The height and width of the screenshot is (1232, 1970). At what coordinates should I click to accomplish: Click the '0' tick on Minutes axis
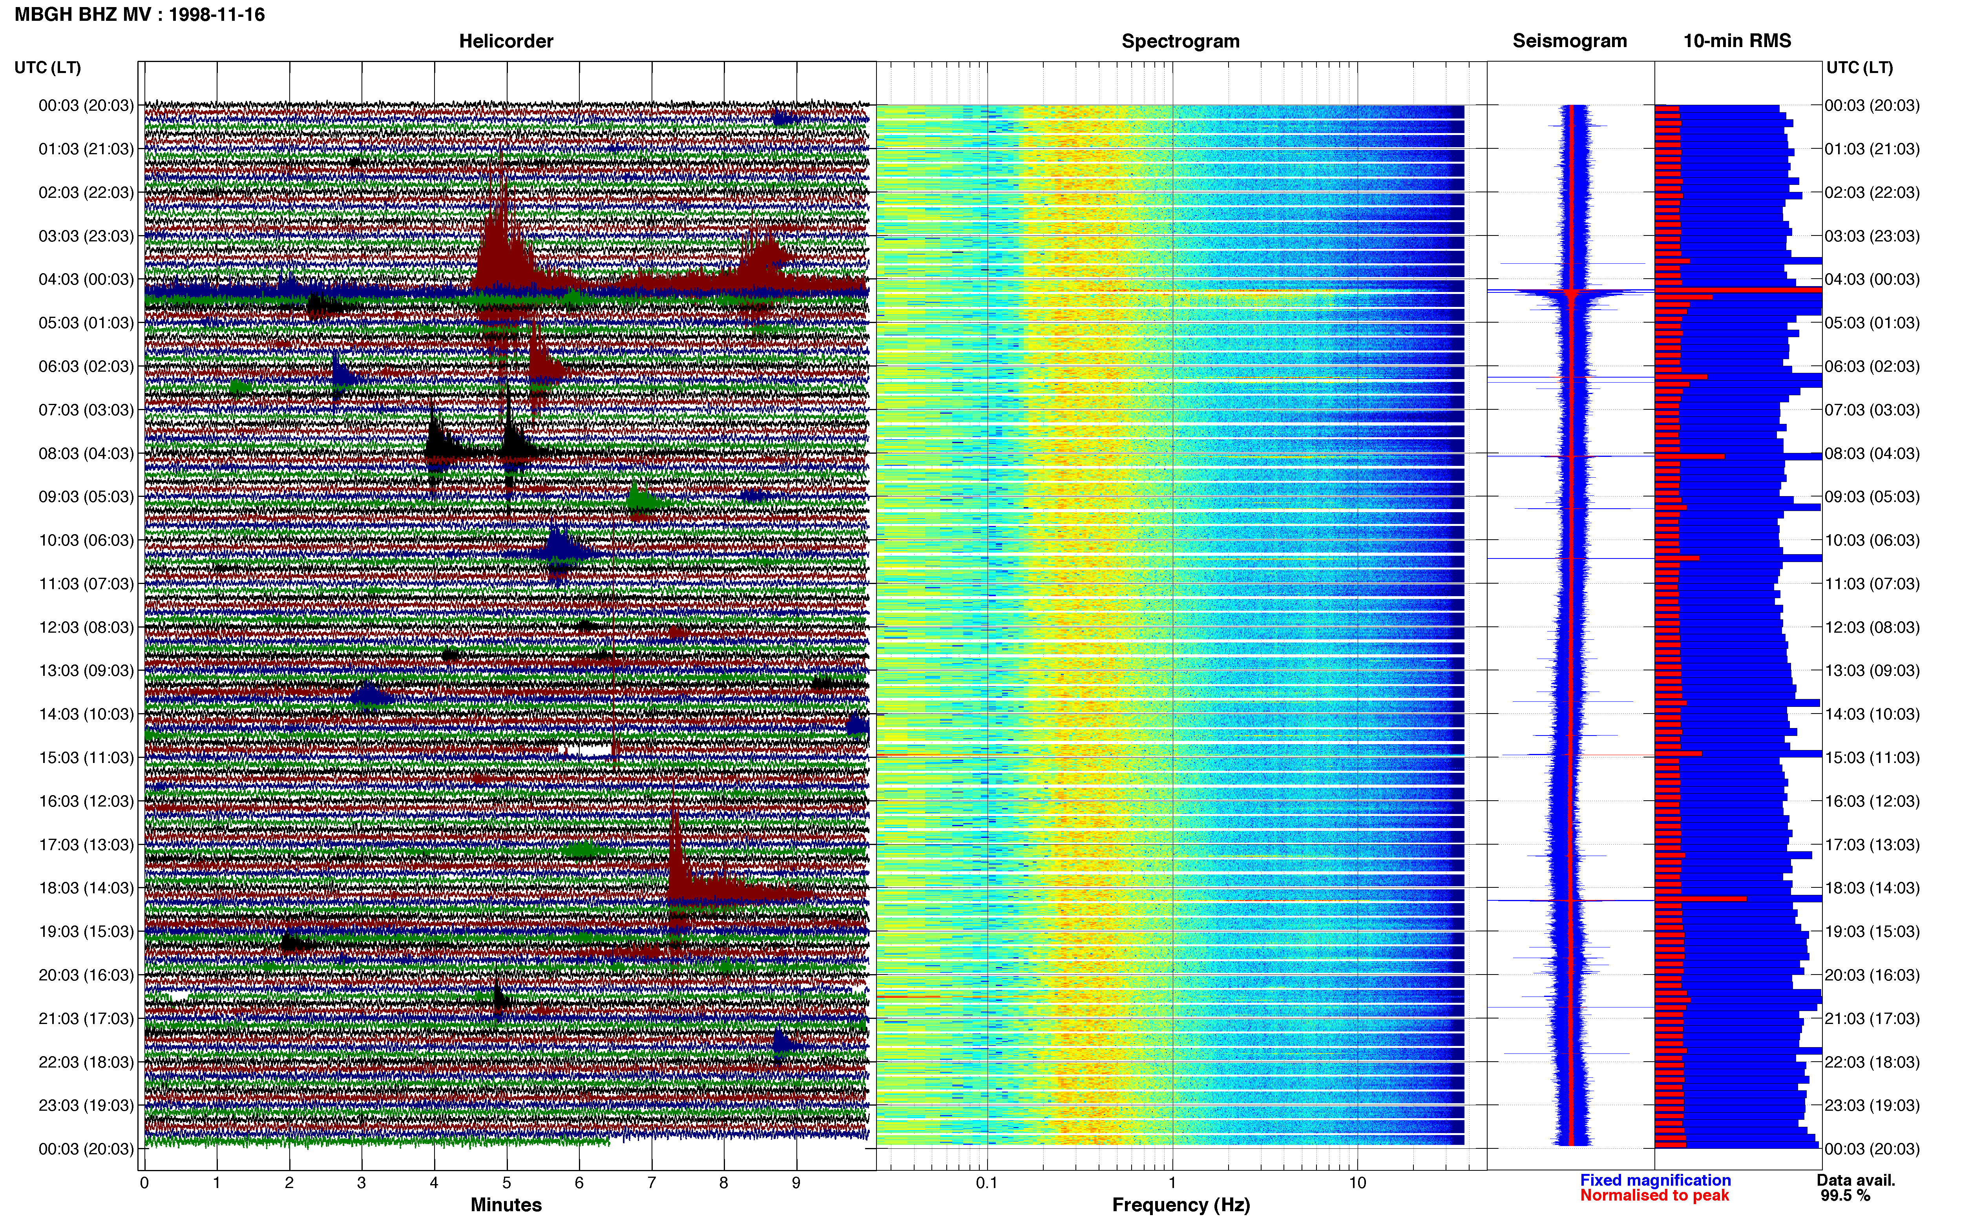(x=144, y=1183)
